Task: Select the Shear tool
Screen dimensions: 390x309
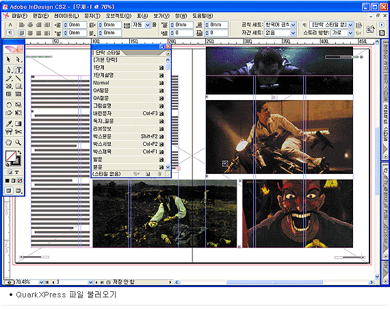Action: coord(9,113)
